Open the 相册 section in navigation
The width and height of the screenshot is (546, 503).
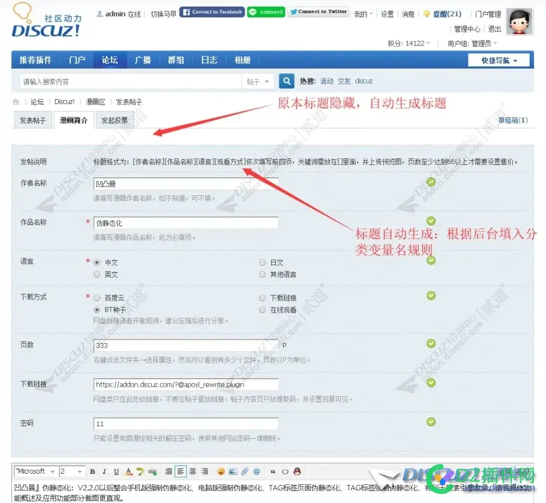click(x=242, y=60)
